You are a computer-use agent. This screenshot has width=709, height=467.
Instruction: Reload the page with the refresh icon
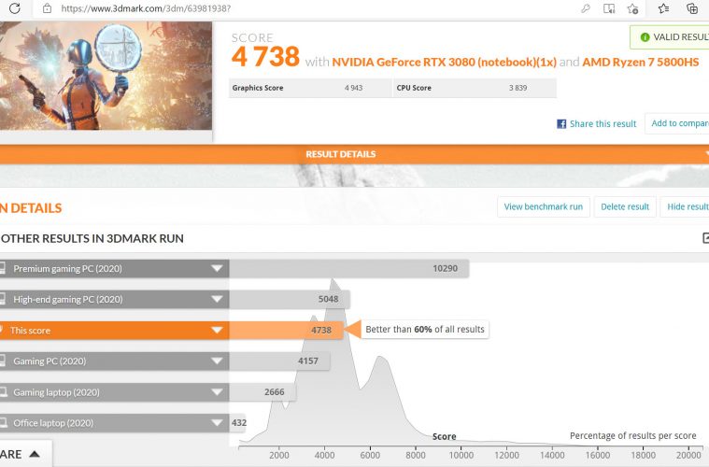14,8
